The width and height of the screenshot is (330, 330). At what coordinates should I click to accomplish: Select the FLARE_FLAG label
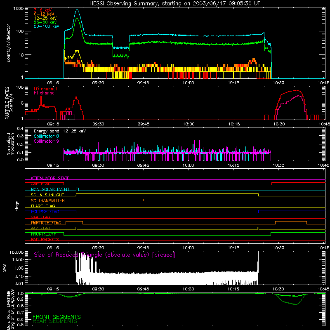(x=43, y=206)
